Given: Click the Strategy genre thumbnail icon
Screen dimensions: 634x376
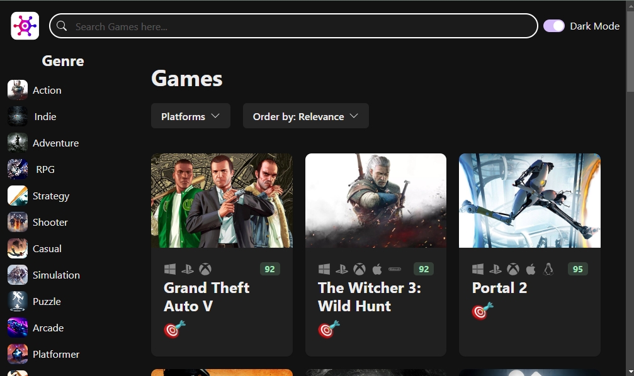Looking at the screenshot, I should pos(18,196).
